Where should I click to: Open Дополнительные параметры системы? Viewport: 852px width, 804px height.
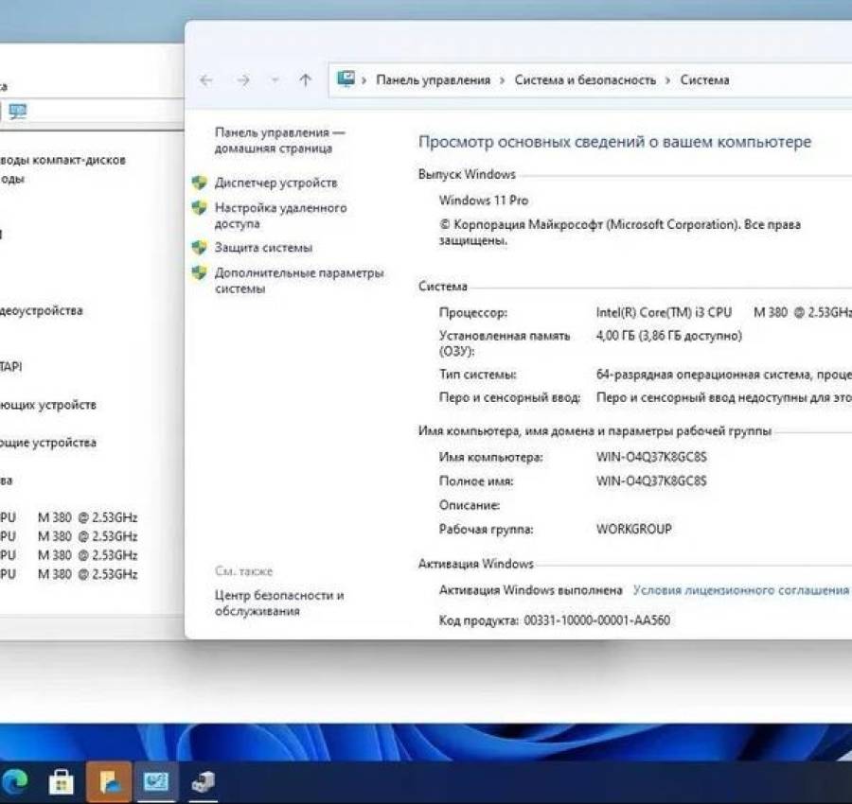[299, 280]
